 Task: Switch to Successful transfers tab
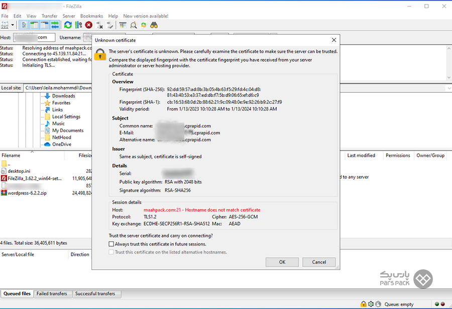pos(95,293)
